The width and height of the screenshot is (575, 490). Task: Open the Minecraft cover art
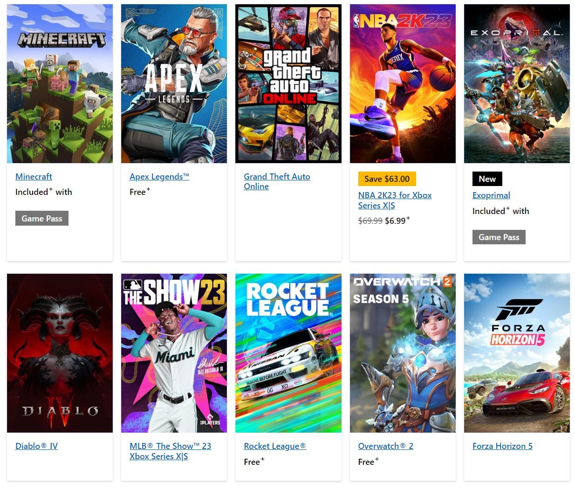60,84
